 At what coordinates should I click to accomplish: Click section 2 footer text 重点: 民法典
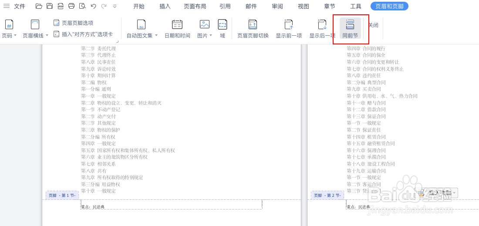point(358,207)
